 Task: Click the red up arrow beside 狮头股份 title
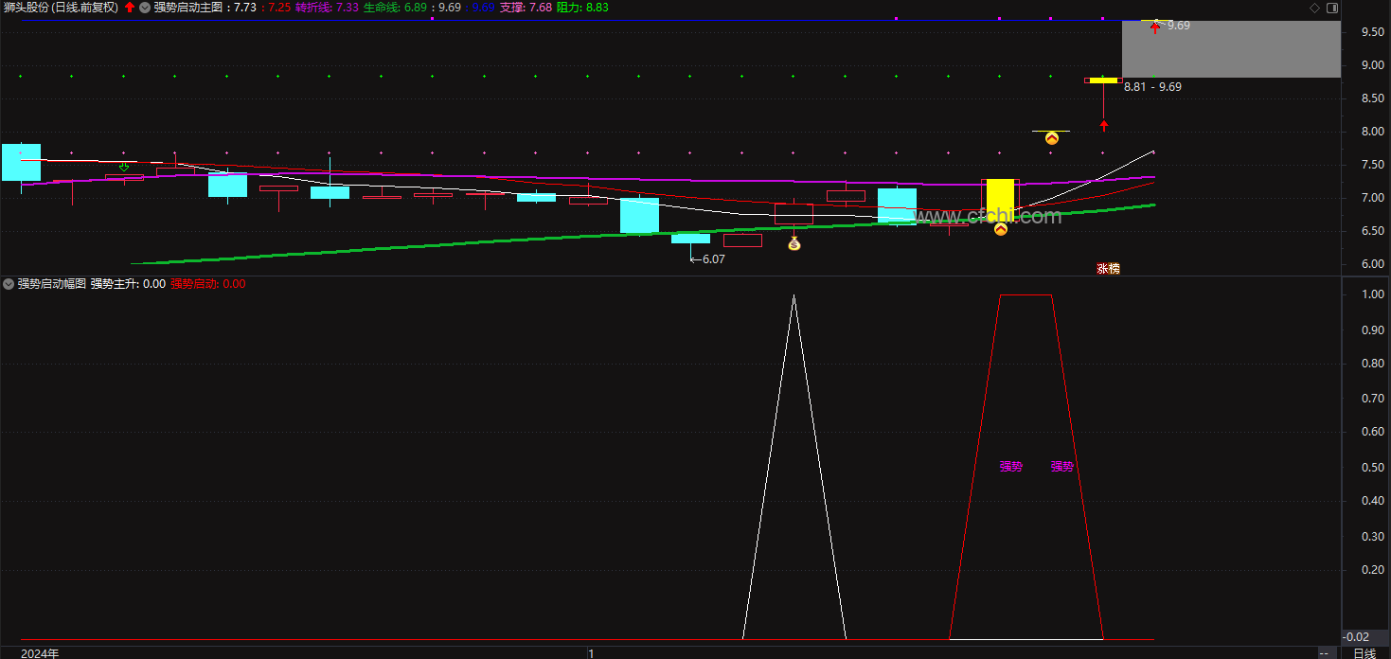tap(130, 8)
